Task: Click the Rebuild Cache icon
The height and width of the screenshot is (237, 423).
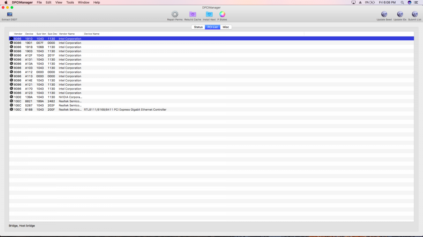Action: pyautogui.click(x=192, y=14)
